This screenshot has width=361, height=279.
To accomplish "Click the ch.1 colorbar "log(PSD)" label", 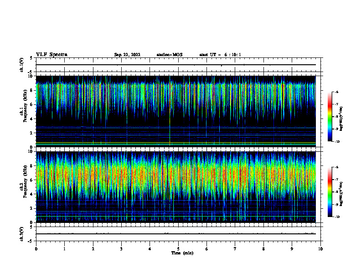I will pyautogui.click(x=341, y=119).
